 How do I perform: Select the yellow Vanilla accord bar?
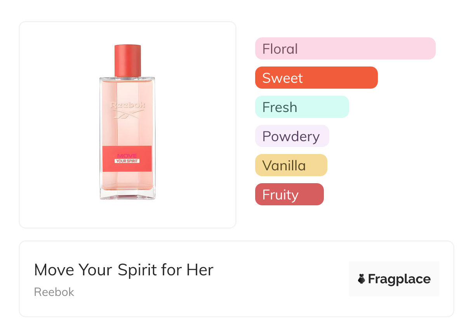[291, 165]
